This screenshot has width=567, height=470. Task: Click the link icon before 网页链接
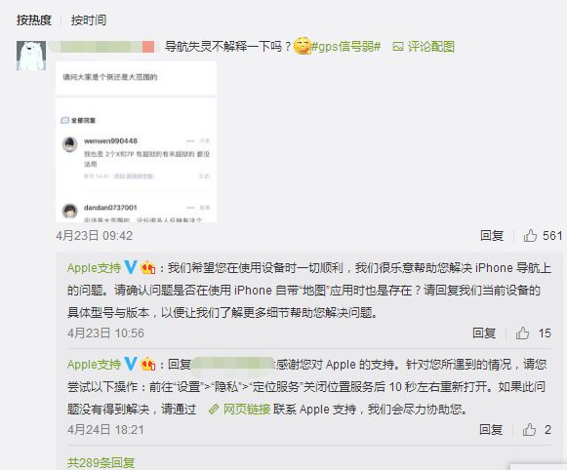(x=214, y=410)
